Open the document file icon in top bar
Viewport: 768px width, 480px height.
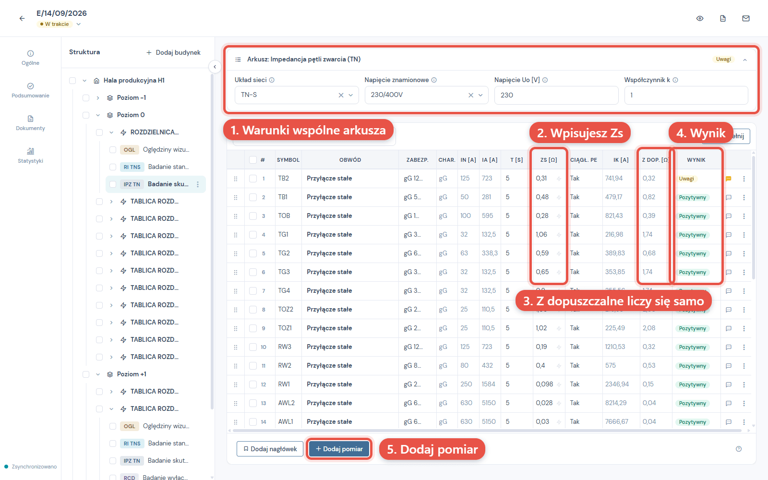click(723, 18)
